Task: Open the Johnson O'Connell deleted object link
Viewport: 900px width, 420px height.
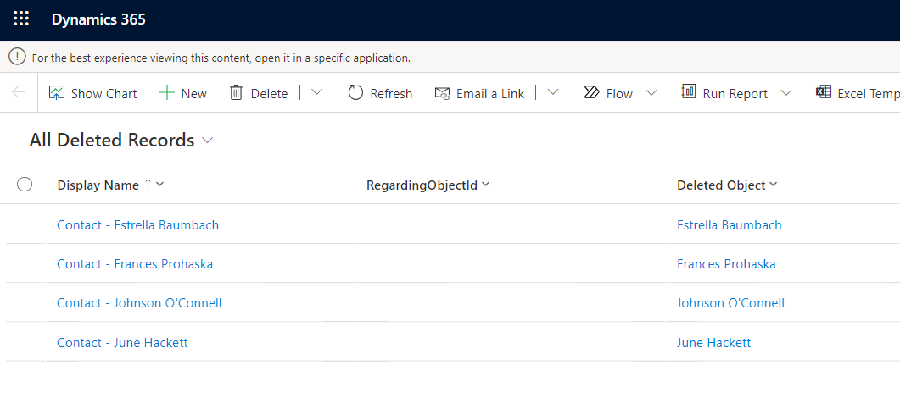Action: tap(730, 303)
